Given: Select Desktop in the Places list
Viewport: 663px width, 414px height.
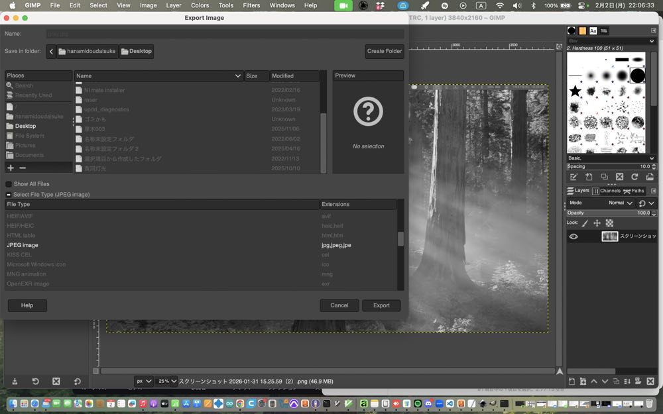Looking at the screenshot, I should click(38, 126).
